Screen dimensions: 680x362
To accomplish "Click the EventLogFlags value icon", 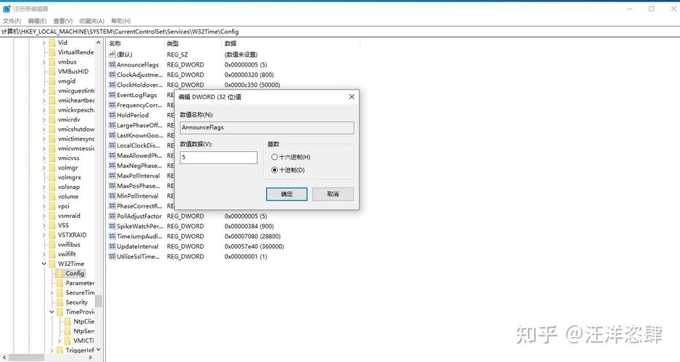I will coord(112,95).
